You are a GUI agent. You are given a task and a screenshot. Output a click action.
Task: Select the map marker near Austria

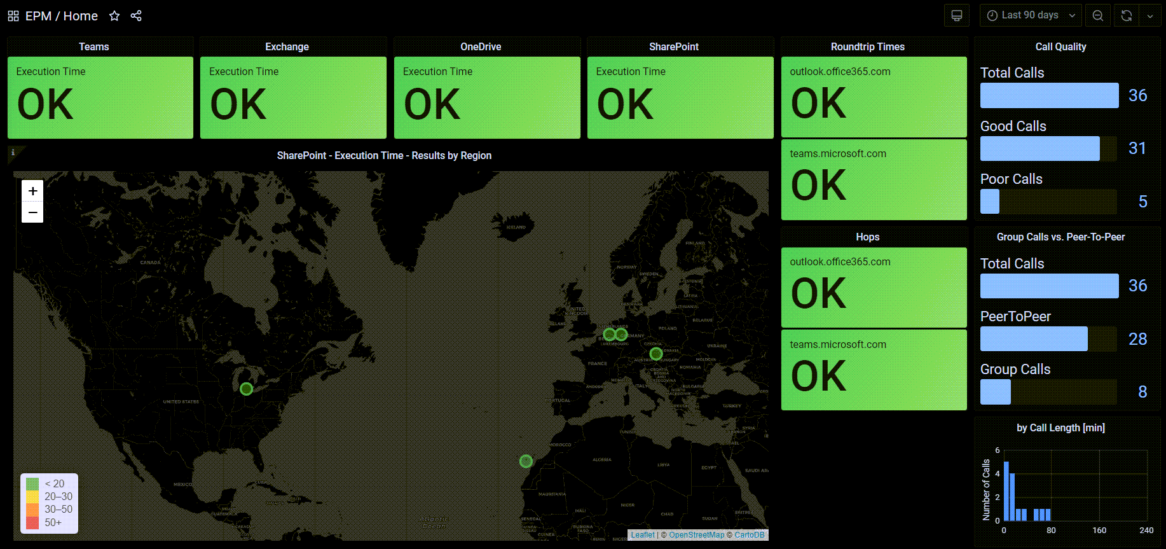coord(656,354)
